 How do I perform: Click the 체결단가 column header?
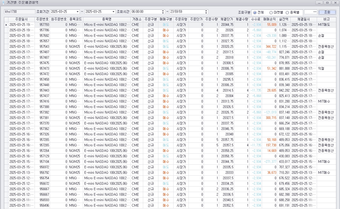(227, 19)
